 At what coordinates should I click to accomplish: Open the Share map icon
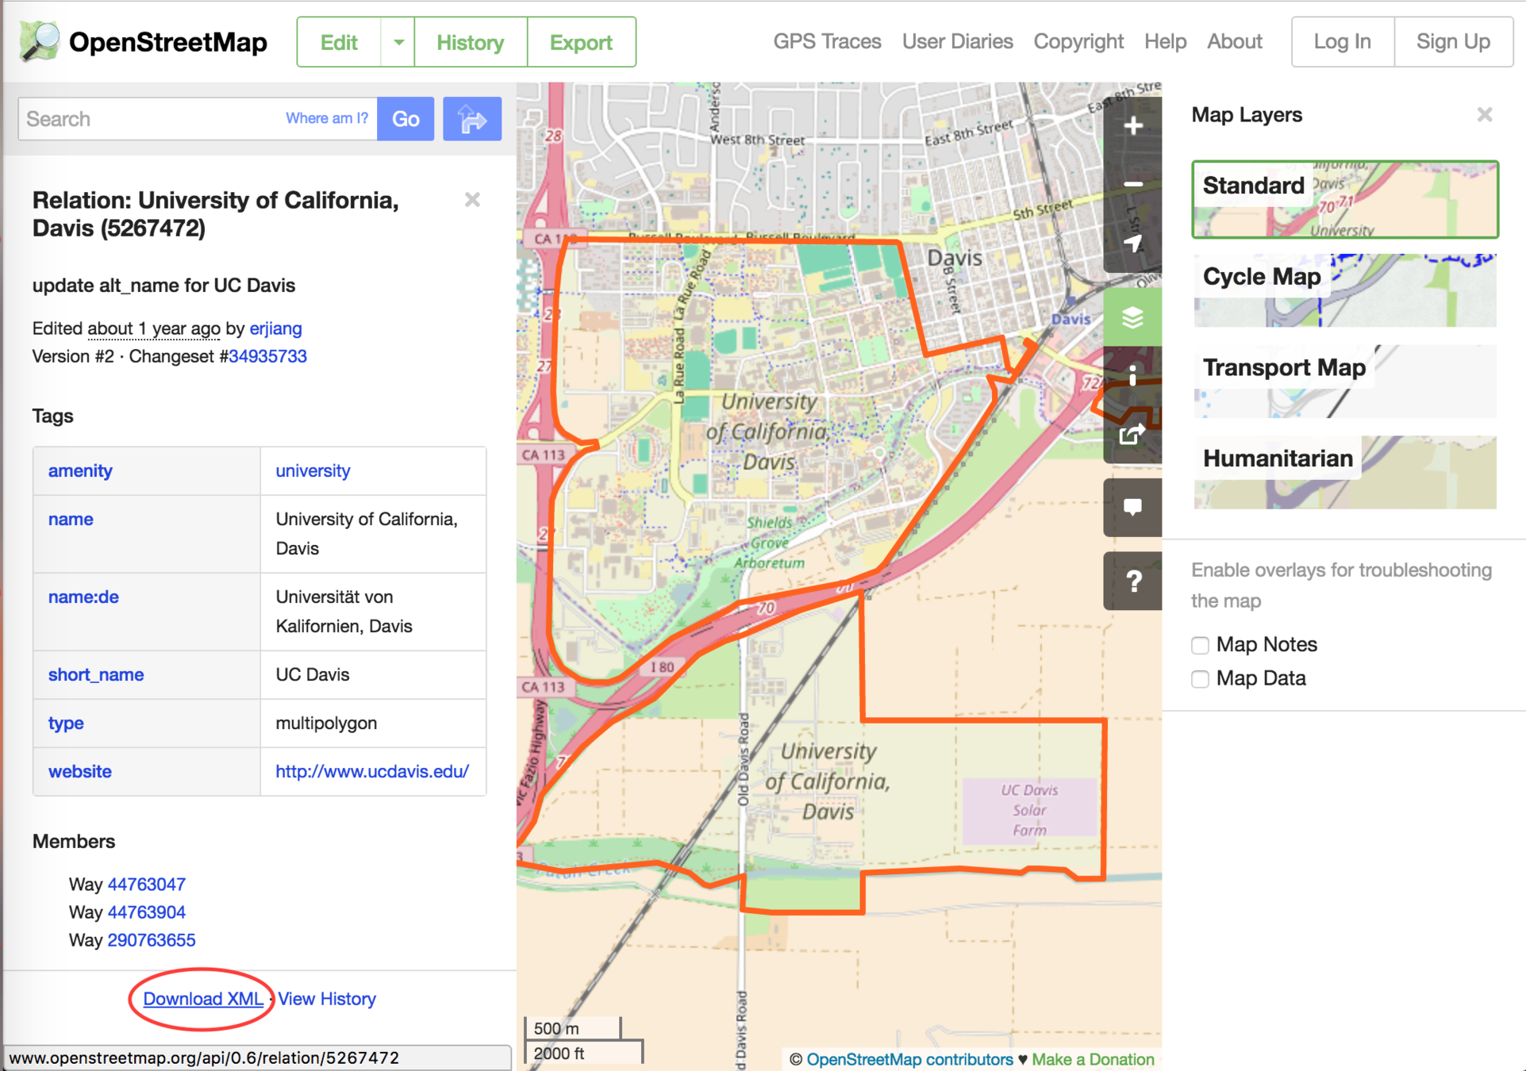(x=1132, y=434)
